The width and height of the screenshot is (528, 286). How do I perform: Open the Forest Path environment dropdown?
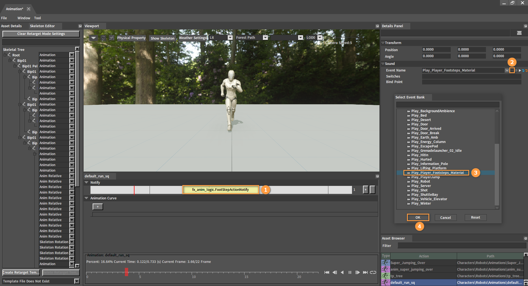[265, 38]
